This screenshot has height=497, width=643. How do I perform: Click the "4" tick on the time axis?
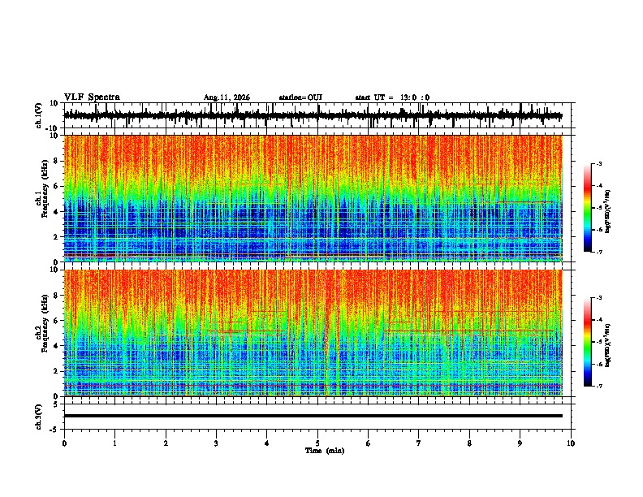(267, 443)
